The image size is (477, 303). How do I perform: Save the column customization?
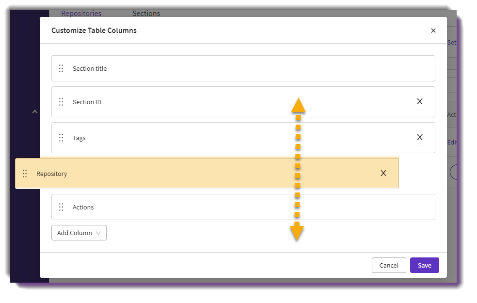[424, 265]
